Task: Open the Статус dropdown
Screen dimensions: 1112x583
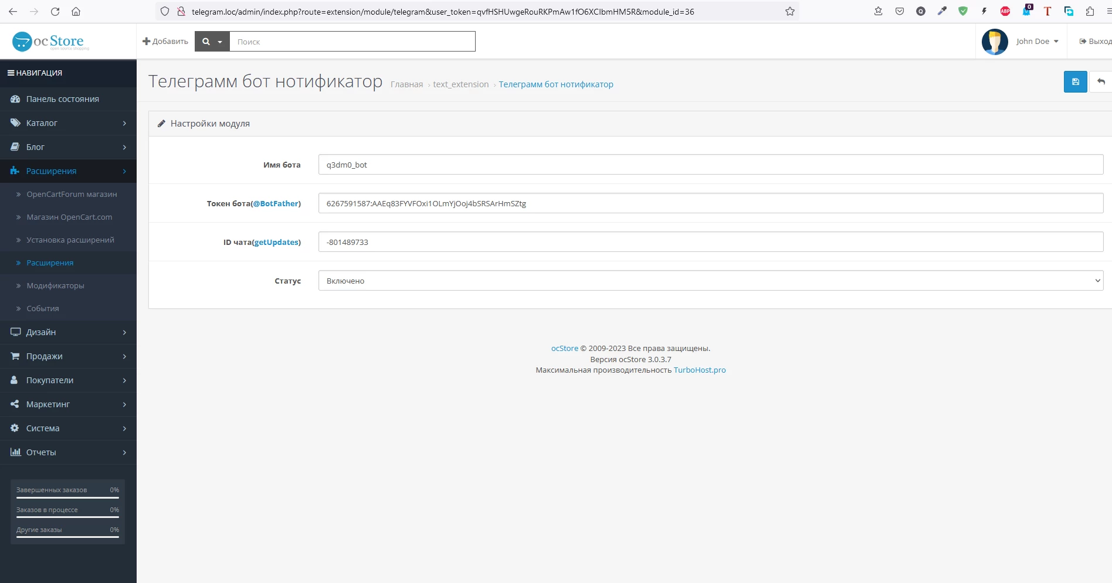Action: 711,281
